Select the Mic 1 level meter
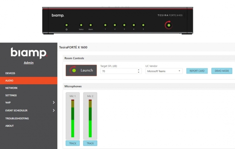 click(73, 118)
